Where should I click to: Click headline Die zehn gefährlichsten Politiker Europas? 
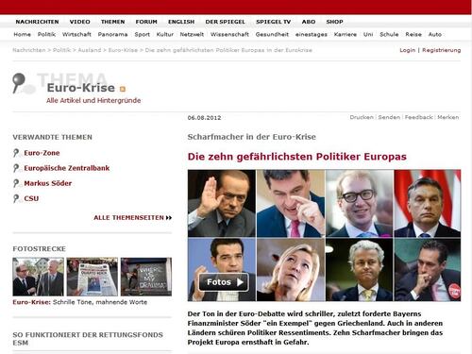297,157
